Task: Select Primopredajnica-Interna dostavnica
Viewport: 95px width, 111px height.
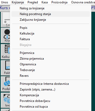Action: [51, 84]
